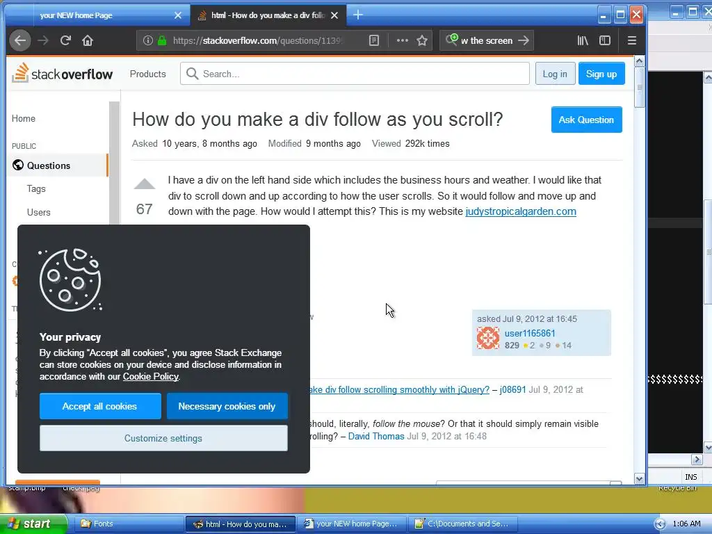
Task: Open new tab with plus button
Action: pos(358,15)
